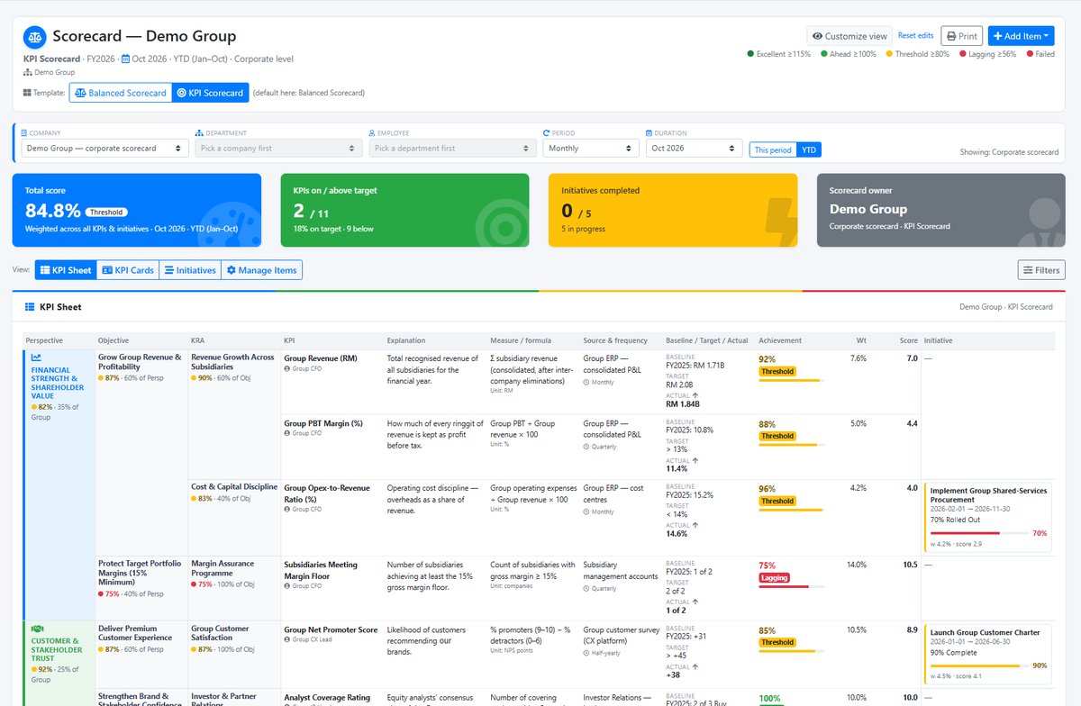Click the sliders icon in Filters button

1028,270
